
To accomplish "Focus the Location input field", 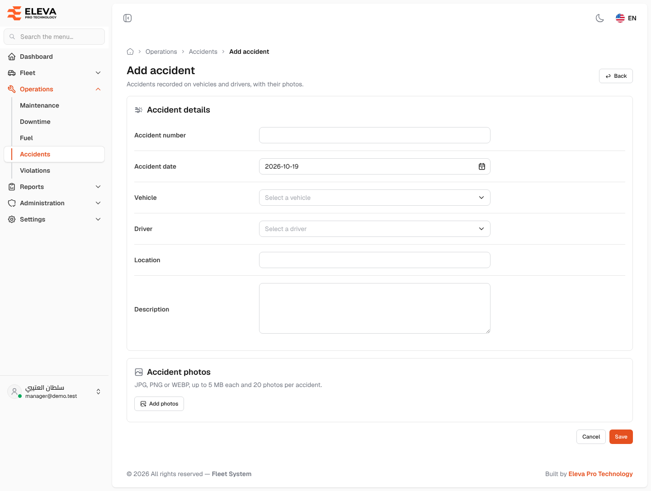I will coord(375,260).
